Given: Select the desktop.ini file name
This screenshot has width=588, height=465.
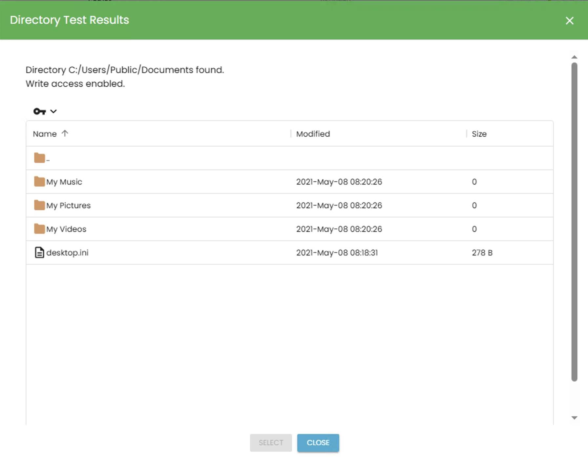Looking at the screenshot, I should (68, 253).
